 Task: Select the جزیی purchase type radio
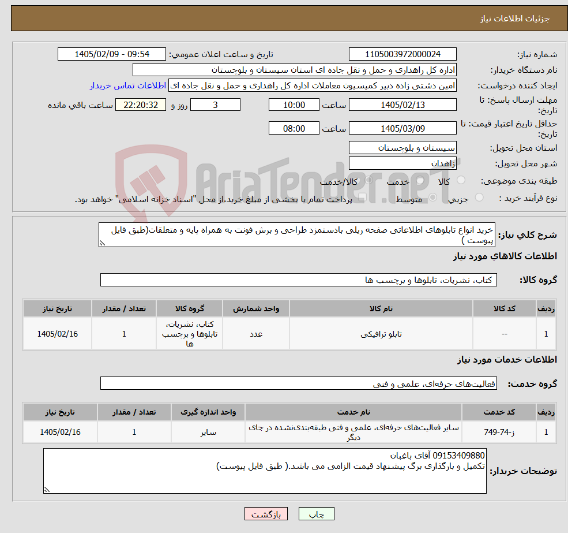click(479, 197)
